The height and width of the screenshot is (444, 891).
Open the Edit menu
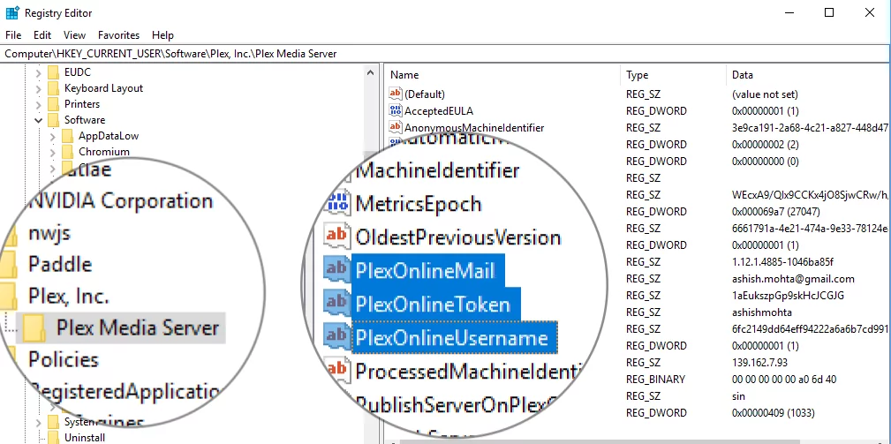[x=42, y=35]
